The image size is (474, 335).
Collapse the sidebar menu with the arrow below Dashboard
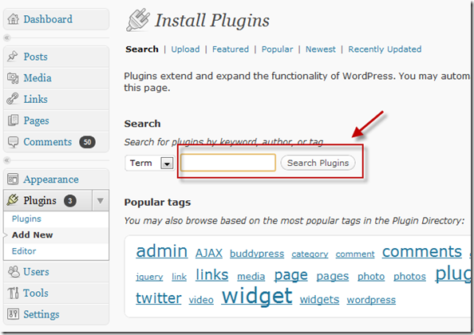pyautogui.click(x=7, y=37)
